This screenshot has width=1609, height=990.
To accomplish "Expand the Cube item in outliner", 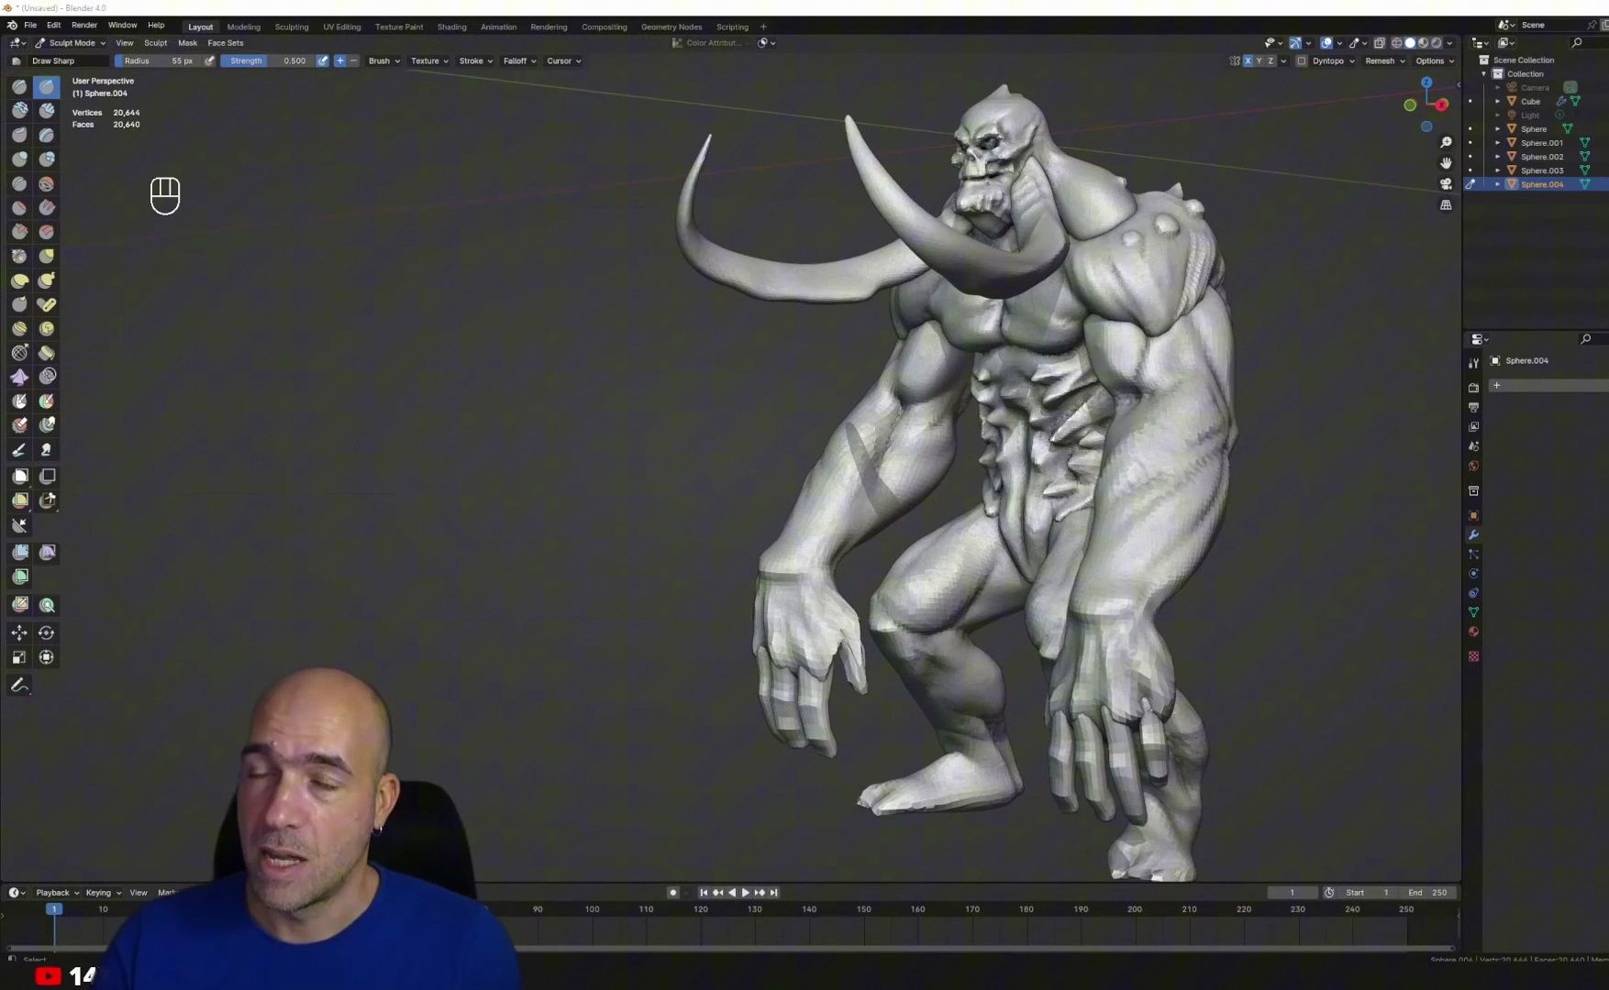I will pyautogui.click(x=1498, y=102).
